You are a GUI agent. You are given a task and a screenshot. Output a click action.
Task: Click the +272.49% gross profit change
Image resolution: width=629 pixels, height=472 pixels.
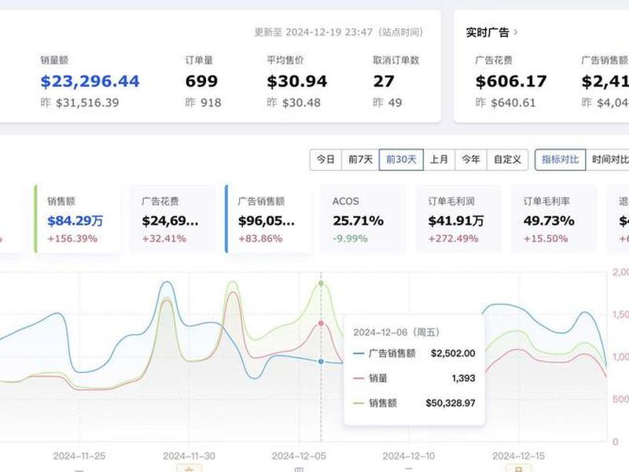click(453, 239)
